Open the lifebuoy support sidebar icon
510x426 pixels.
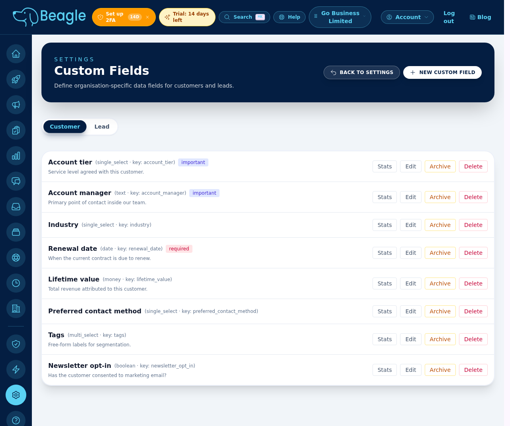16,258
